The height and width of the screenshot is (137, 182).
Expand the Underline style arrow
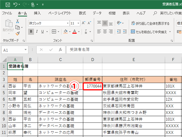tap(47, 32)
